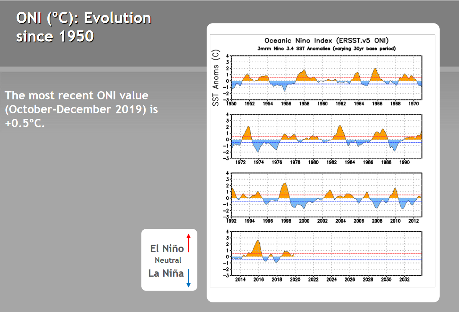Click the '1950' x-axis label
The height and width of the screenshot is (312, 459).
[x=231, y=103]
